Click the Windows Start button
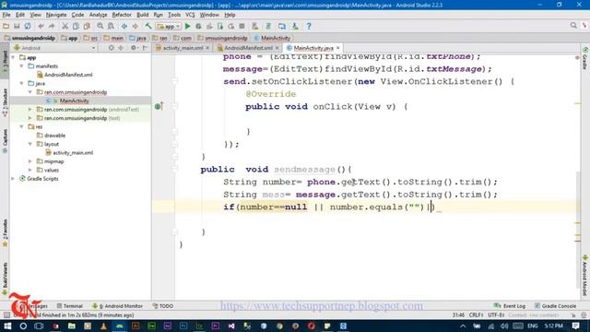 point(7,326)
